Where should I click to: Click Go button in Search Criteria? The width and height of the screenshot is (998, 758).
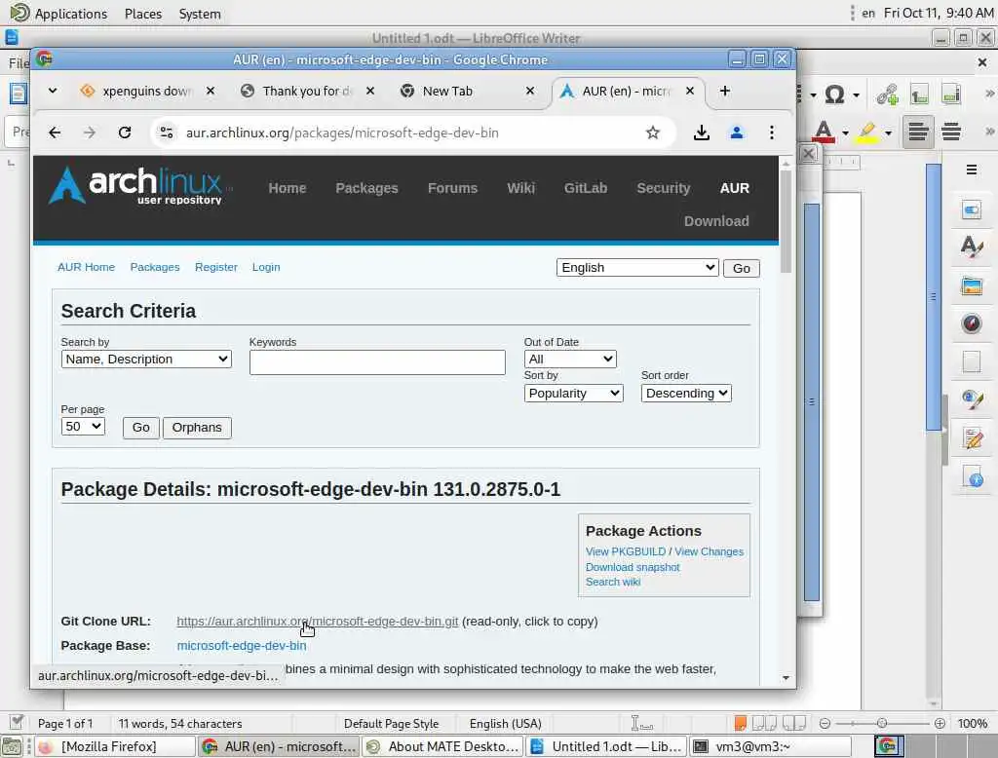140,428
